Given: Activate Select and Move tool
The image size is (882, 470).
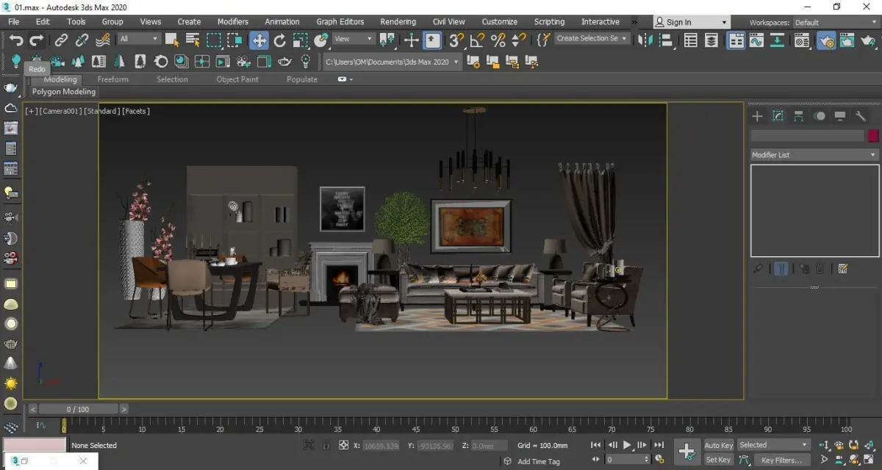Looking at the screenshot, I should (259, 40).
